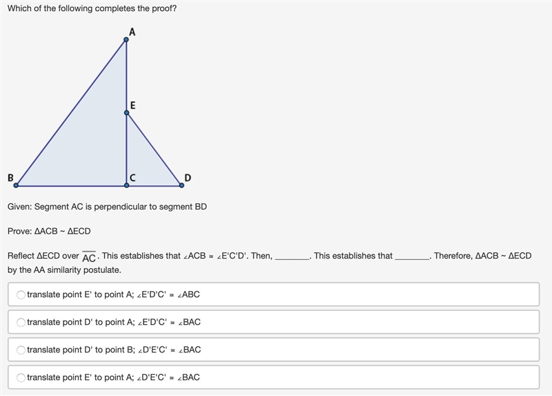Click the last answer option text
This screenshot has width=552, height=396.
(113, 377)
